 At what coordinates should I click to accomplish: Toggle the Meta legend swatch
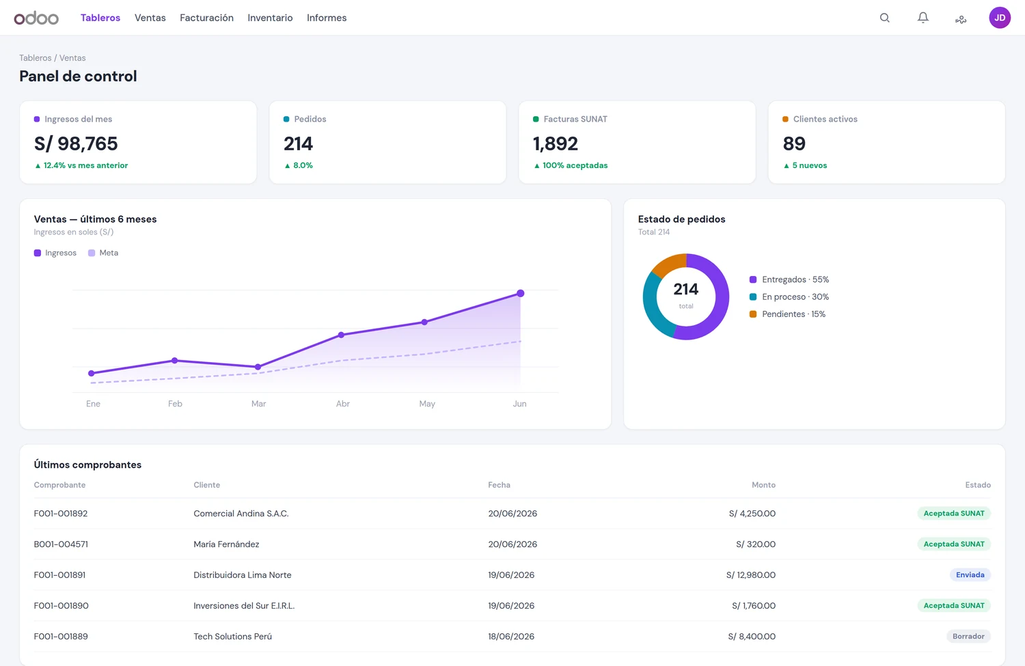click(92, 253)
